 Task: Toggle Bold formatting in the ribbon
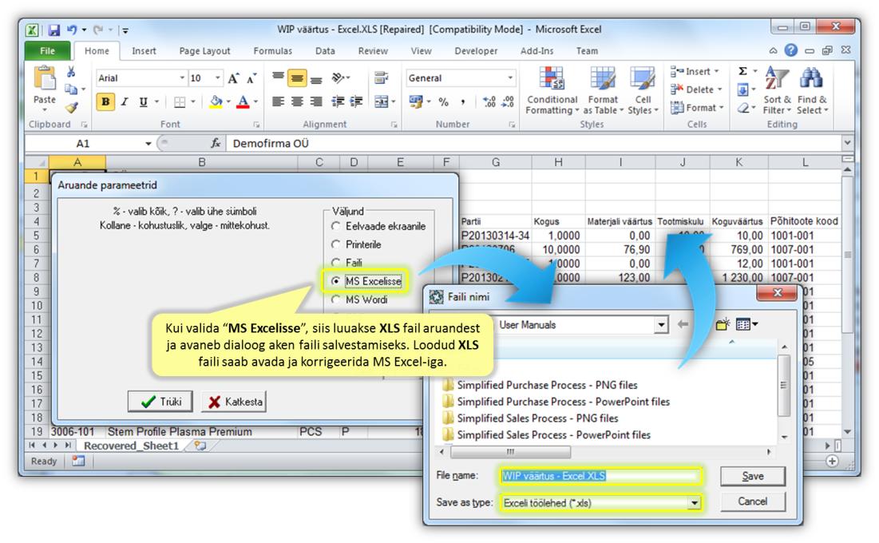[105, 101]
